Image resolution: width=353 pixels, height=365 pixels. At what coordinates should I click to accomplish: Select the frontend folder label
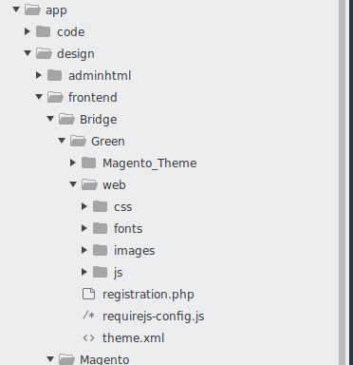click(x=93, y=97)
